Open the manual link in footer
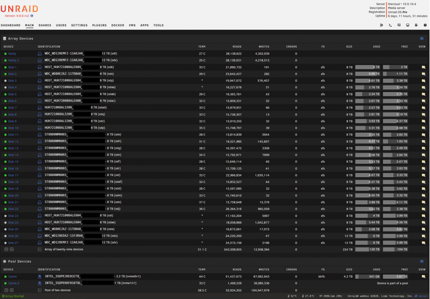The width and height of the screenshot is (430, 299). click(422, 296)
